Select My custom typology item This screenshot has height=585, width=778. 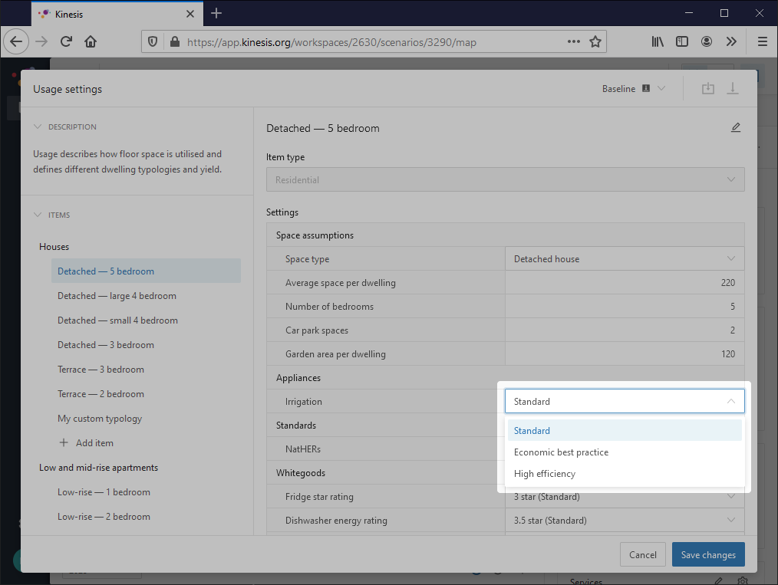coord(146,419)
